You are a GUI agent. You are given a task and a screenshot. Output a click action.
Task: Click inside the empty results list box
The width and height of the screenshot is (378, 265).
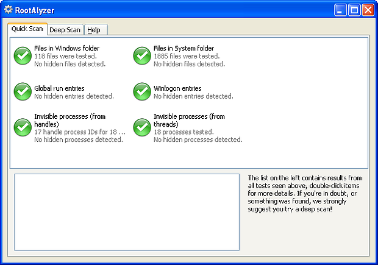[x=127, y=212]
